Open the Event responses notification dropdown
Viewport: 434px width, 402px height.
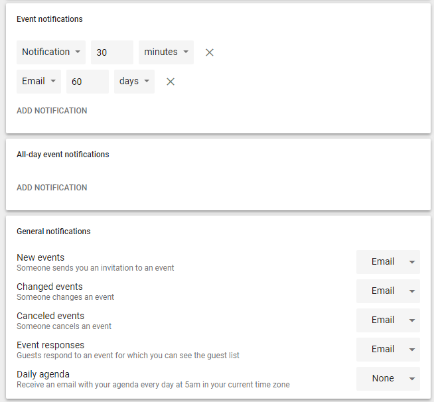point(388,350)
